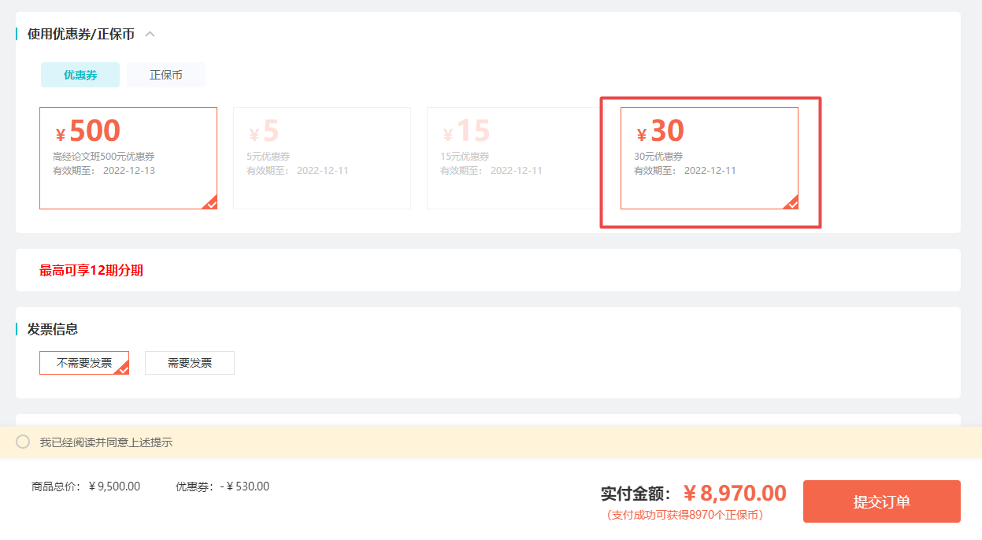Select the ¥5 元优惠券 card
This screenshot has width=982, height=540.
click(x=321, y=157)
